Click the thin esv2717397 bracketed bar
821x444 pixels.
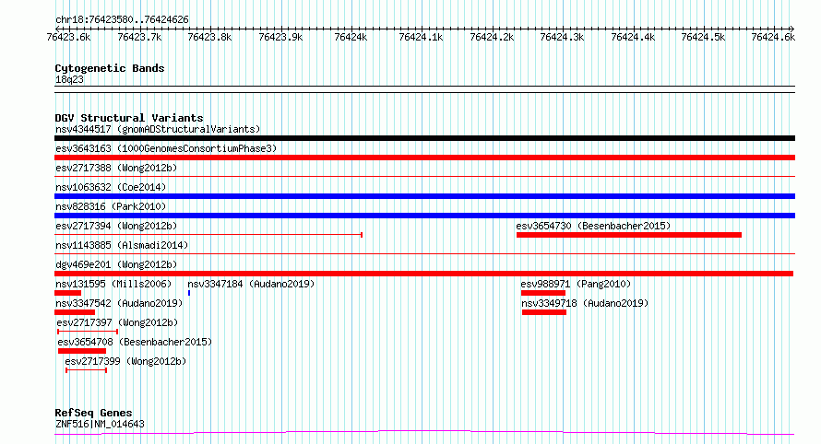click(x=88, y=332)
